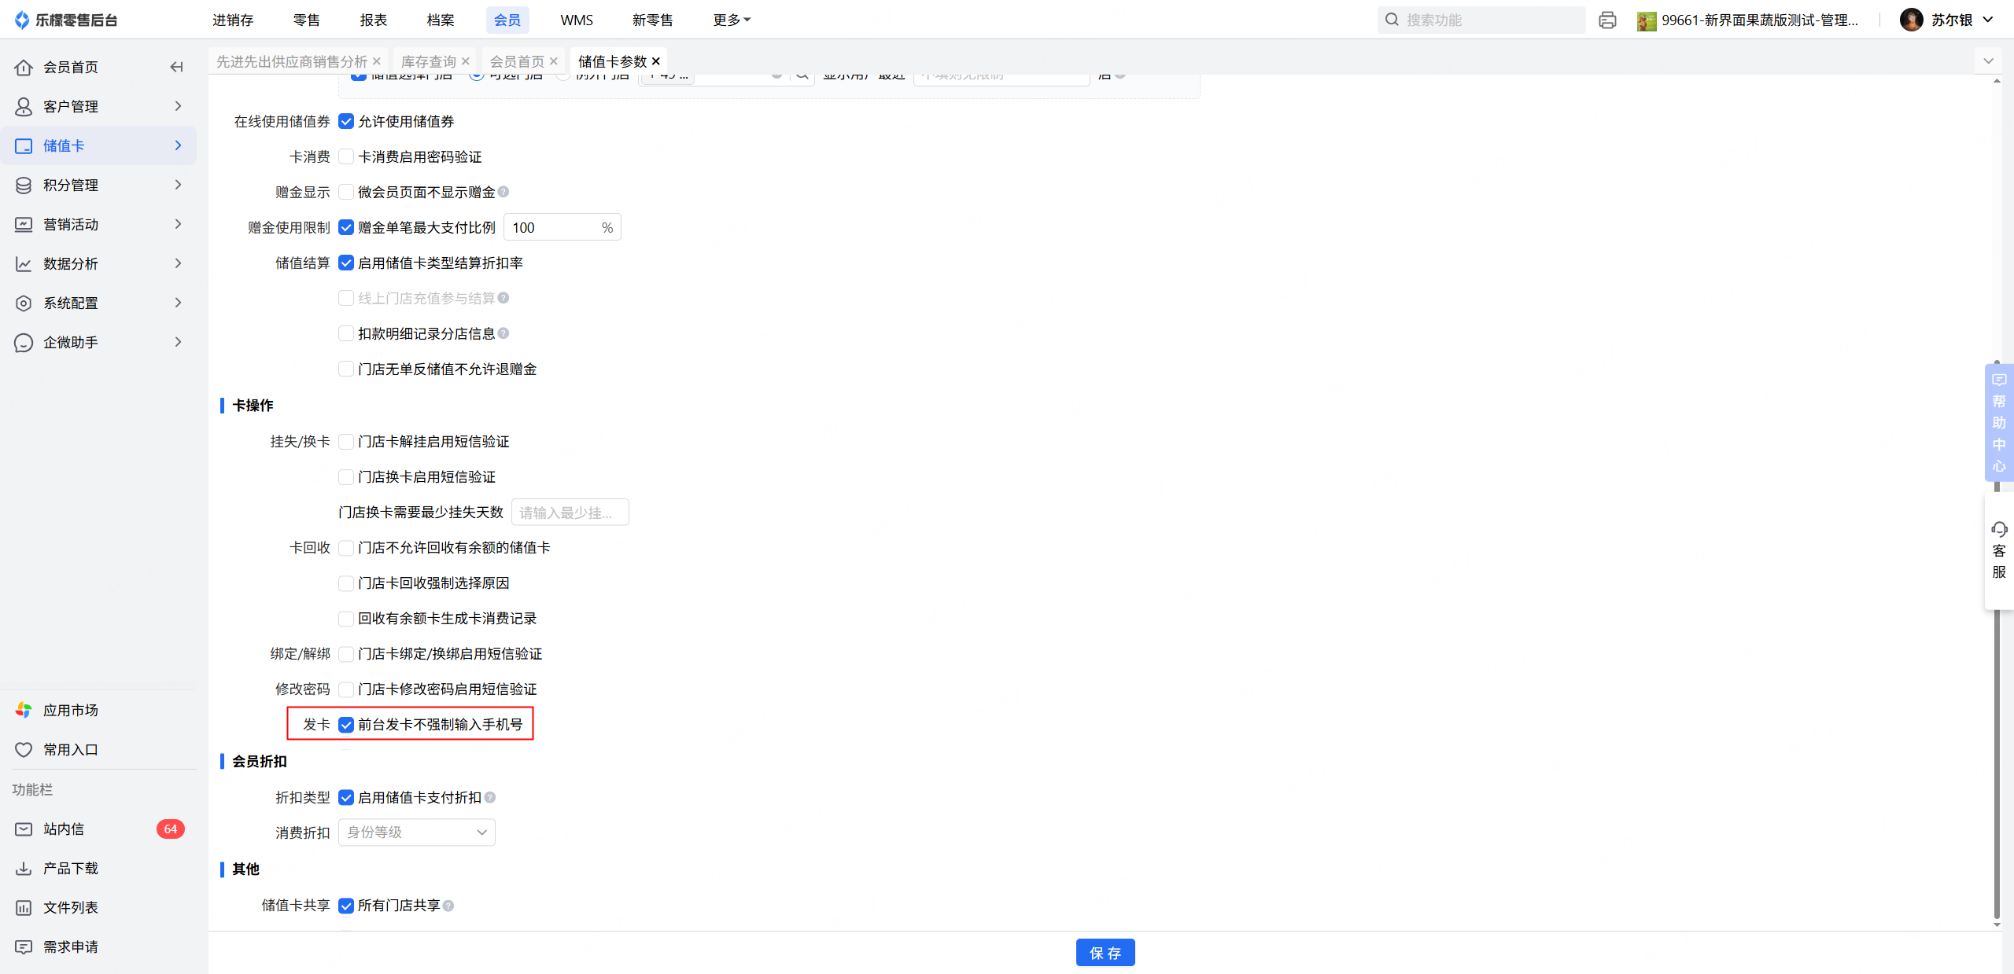Enable 卡消费启用密码验证 checkbox
This screenshot has height=974, width=2014.
pyautogui.click(x=346, y=156)
